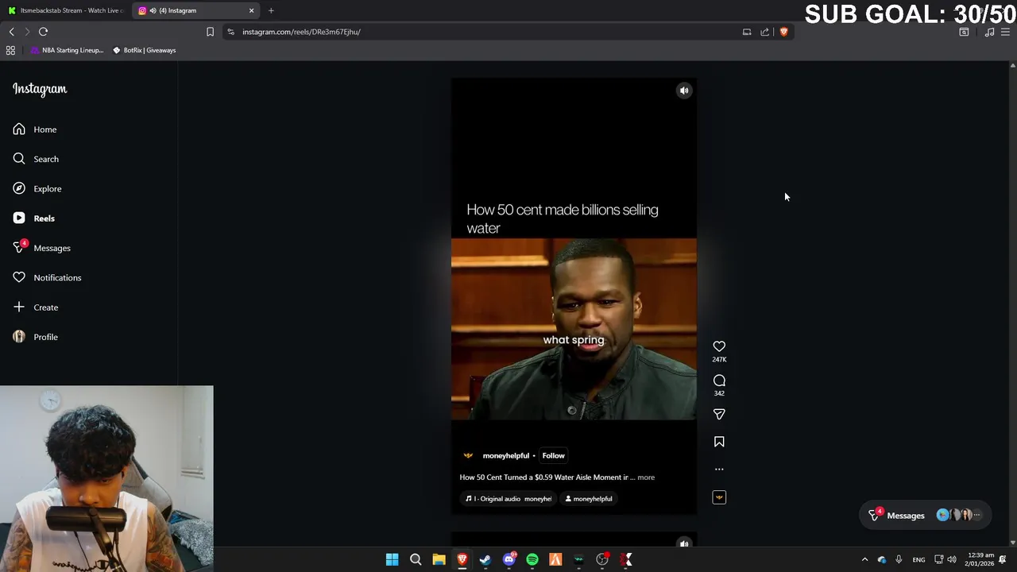Open Steam from the taskbar

pos(485,560)
